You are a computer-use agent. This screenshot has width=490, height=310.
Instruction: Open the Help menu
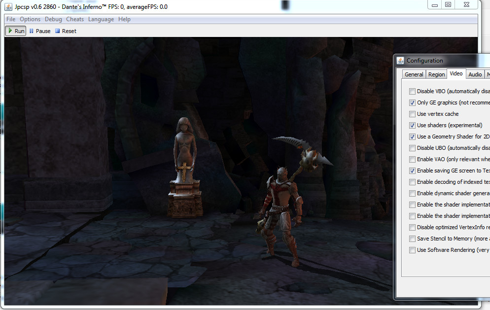point(125,19)
